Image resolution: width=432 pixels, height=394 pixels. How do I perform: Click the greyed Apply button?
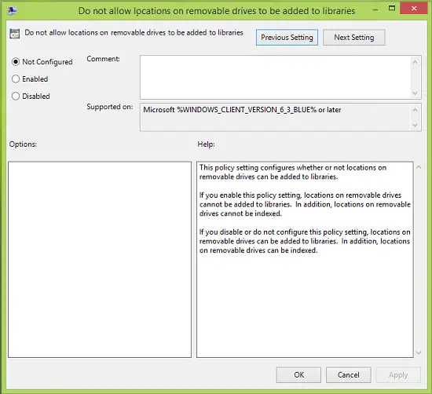(x=398, y=374)
